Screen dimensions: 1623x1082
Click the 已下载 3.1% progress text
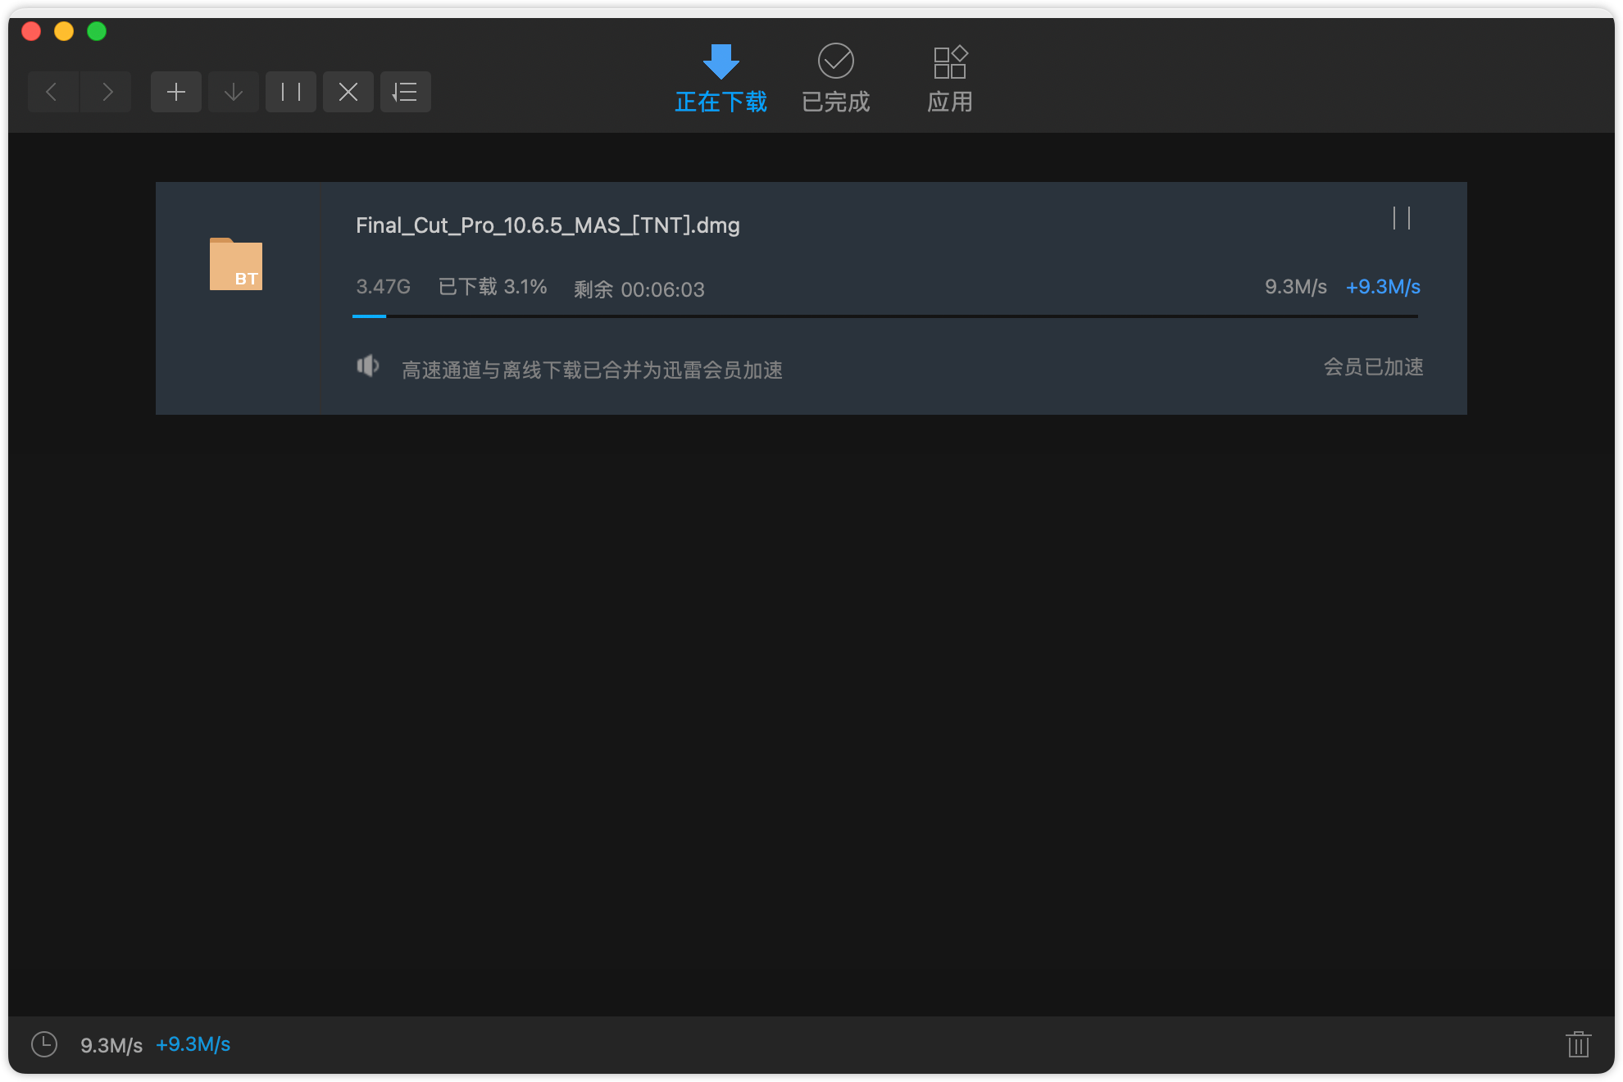(493, 287)
